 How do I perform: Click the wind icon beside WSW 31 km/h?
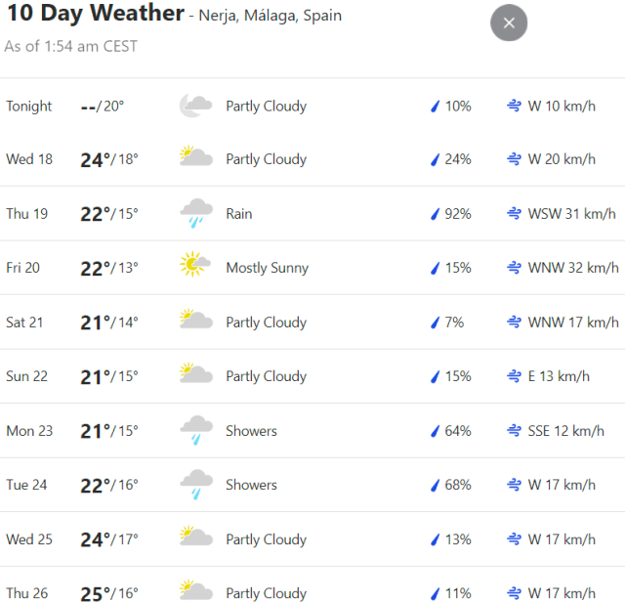514,214
